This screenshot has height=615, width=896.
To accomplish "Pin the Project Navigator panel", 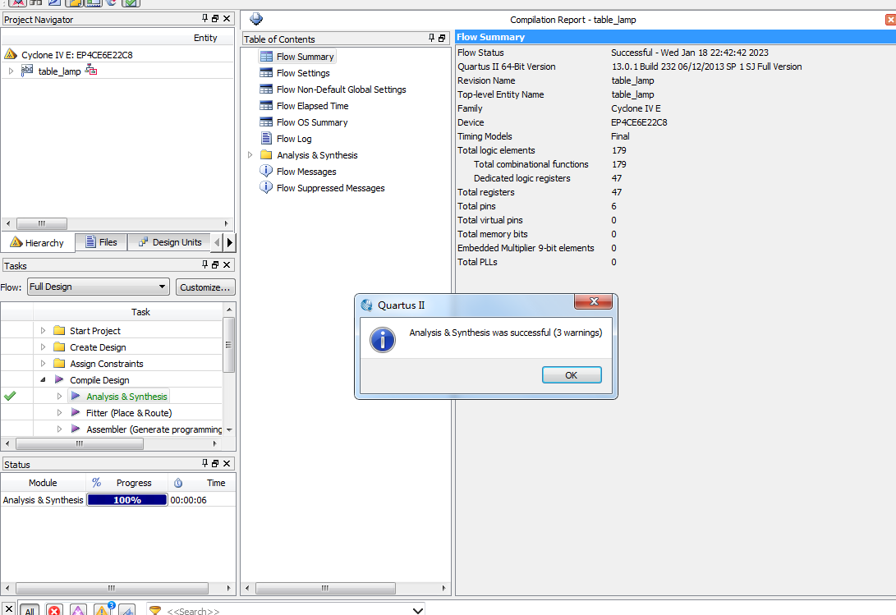I will (x=205, y=18).
